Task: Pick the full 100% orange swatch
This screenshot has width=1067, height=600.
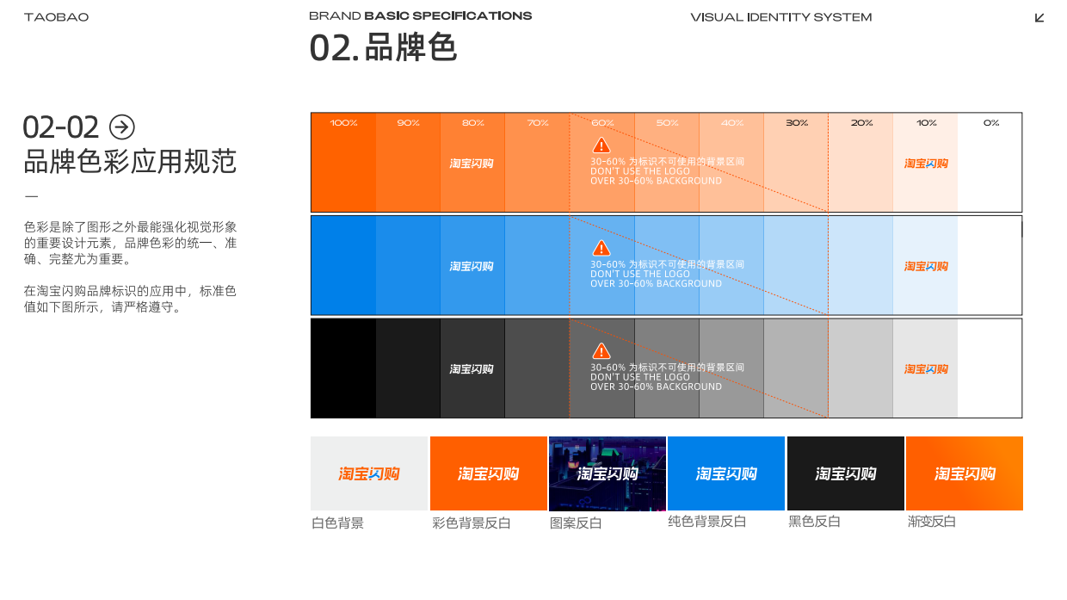Action: coord(343,162)
